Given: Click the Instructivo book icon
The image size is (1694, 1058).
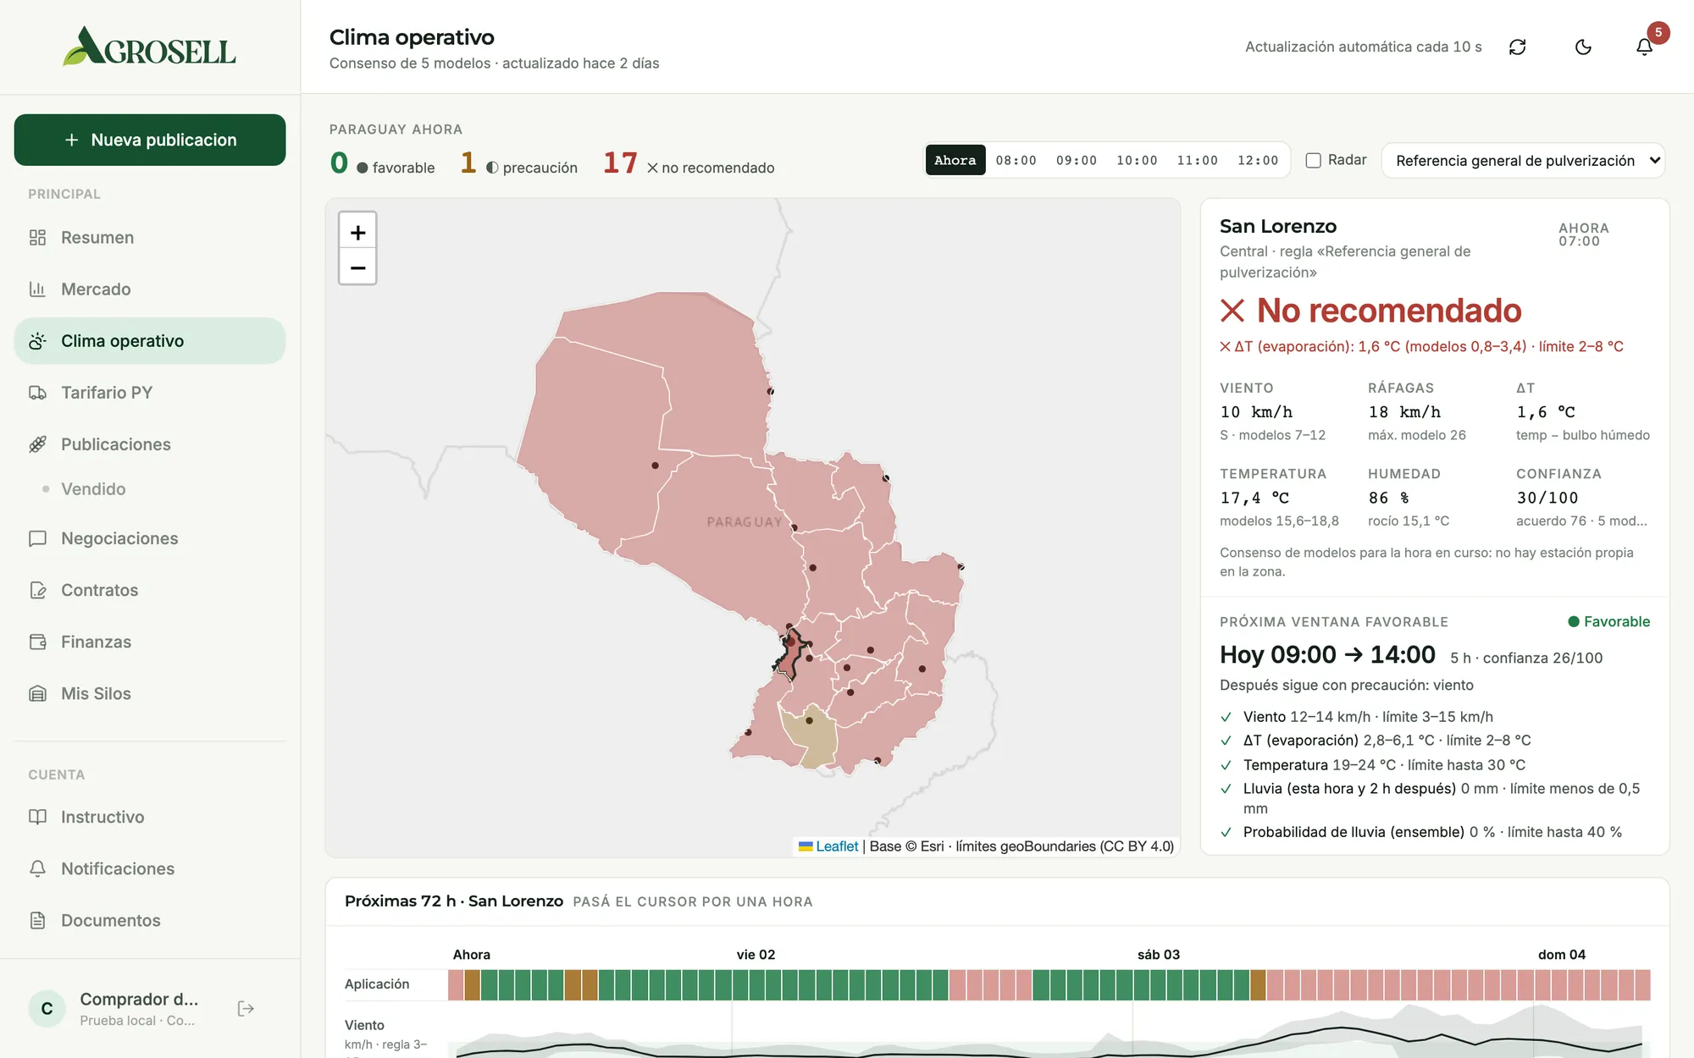Looking at the screenshot, I should click(x=37, y=817).
